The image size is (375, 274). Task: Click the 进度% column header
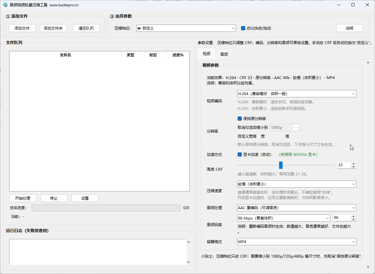pos(178,55)
